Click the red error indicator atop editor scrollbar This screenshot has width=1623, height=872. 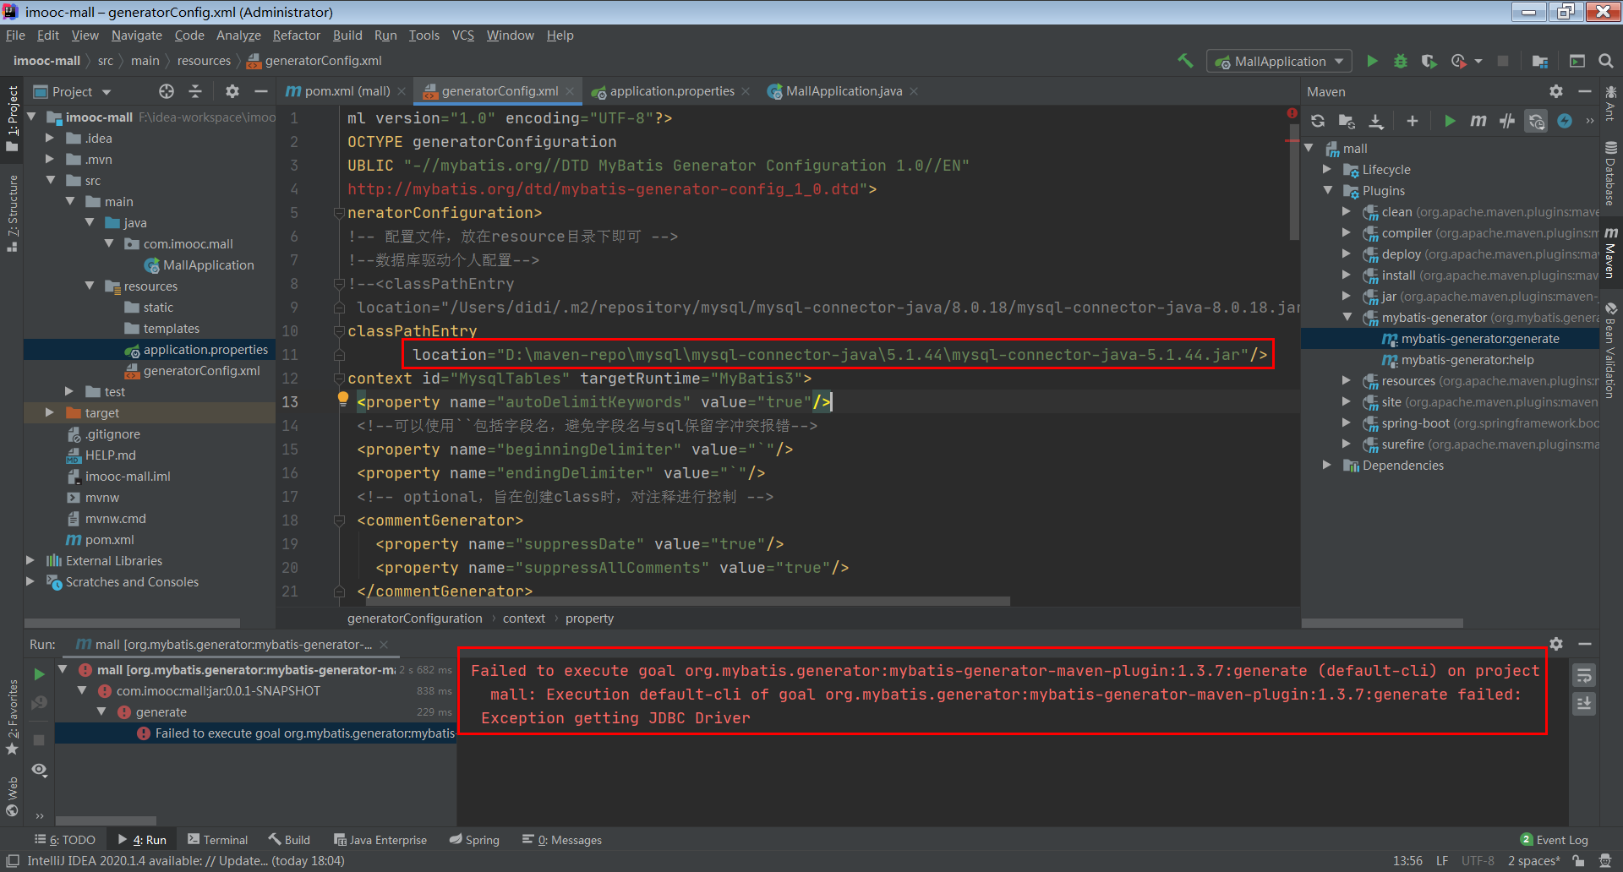coord(1292,113)
